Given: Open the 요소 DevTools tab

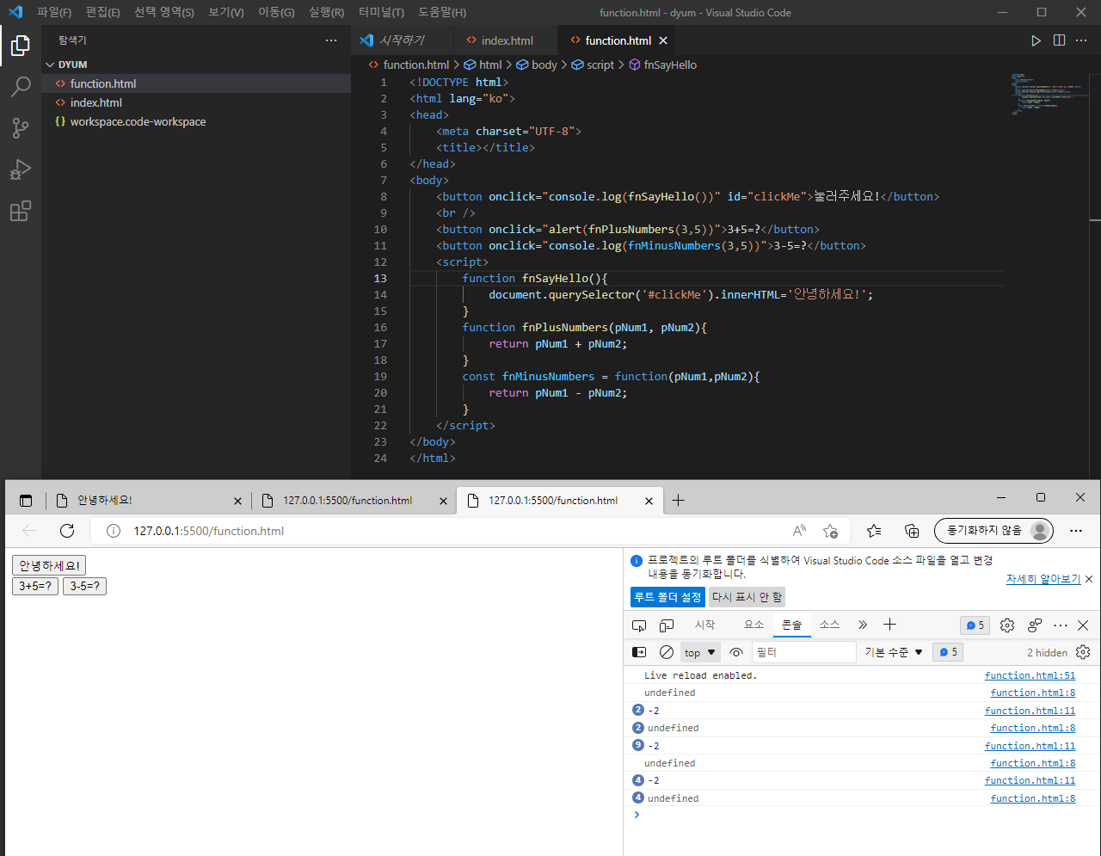Looking at the screenshot, I should tap(753, 625).
